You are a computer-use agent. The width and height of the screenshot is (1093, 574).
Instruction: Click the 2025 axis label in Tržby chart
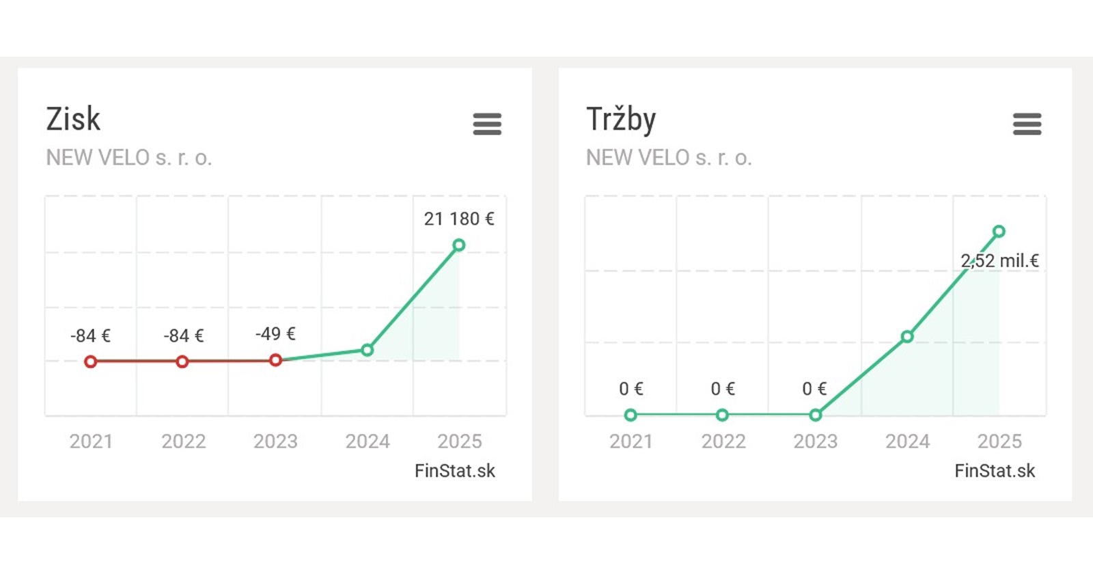999,441
